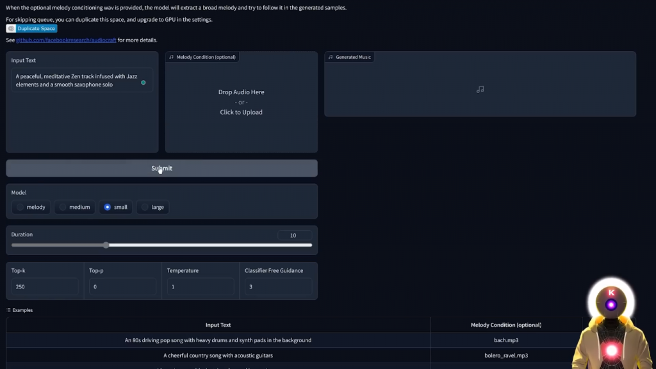
Task: Click the Generated Music label note icon
Action: click(331, 57)
